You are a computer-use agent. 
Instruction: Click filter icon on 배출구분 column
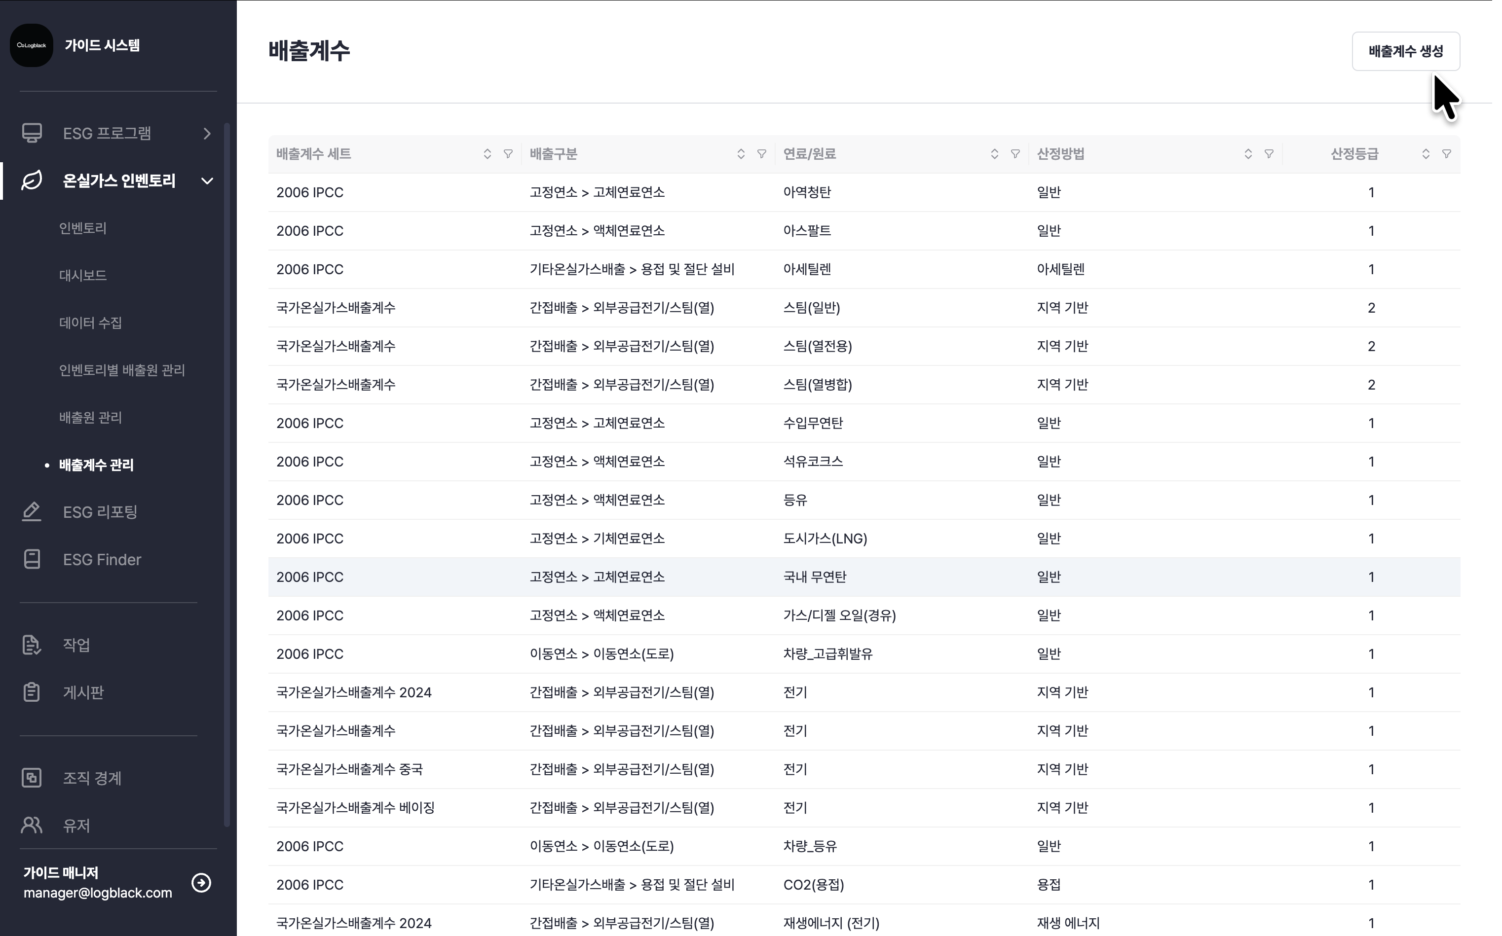(762, 154)
